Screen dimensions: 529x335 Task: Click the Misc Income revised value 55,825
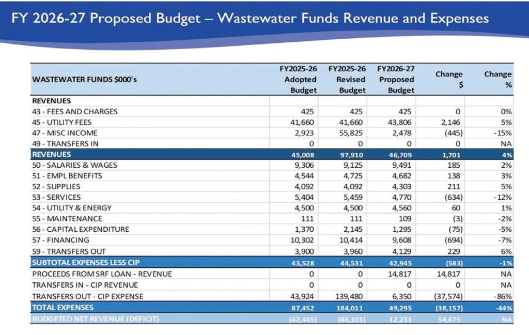[x=351, y=133]
